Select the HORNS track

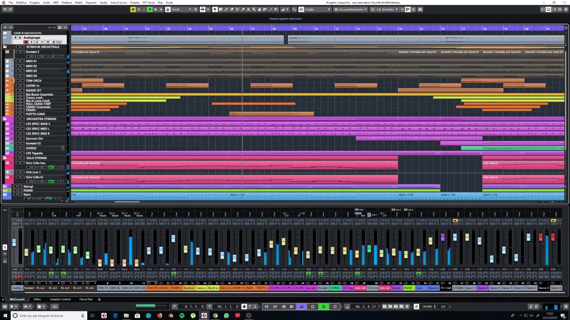point(31,148)
